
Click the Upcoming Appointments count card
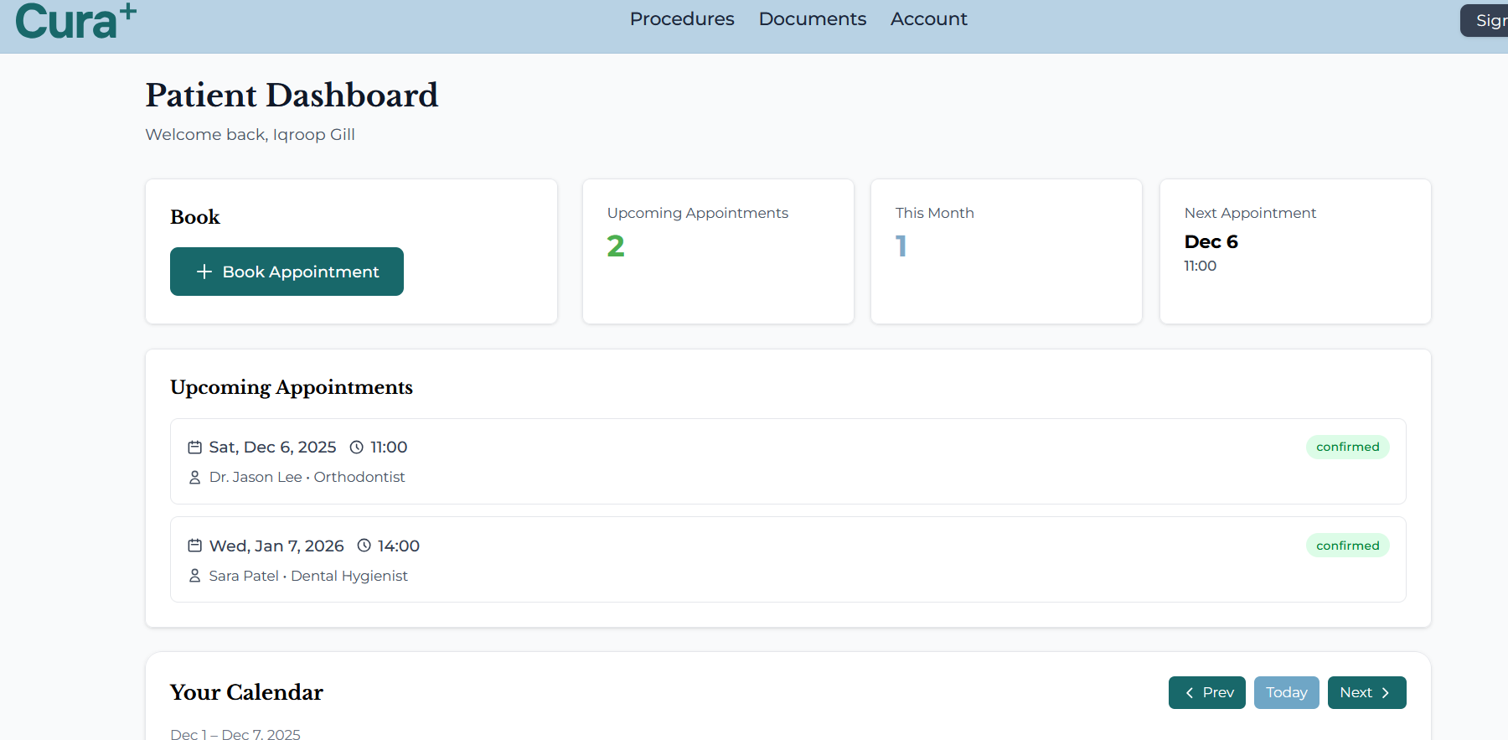(718, 251)
